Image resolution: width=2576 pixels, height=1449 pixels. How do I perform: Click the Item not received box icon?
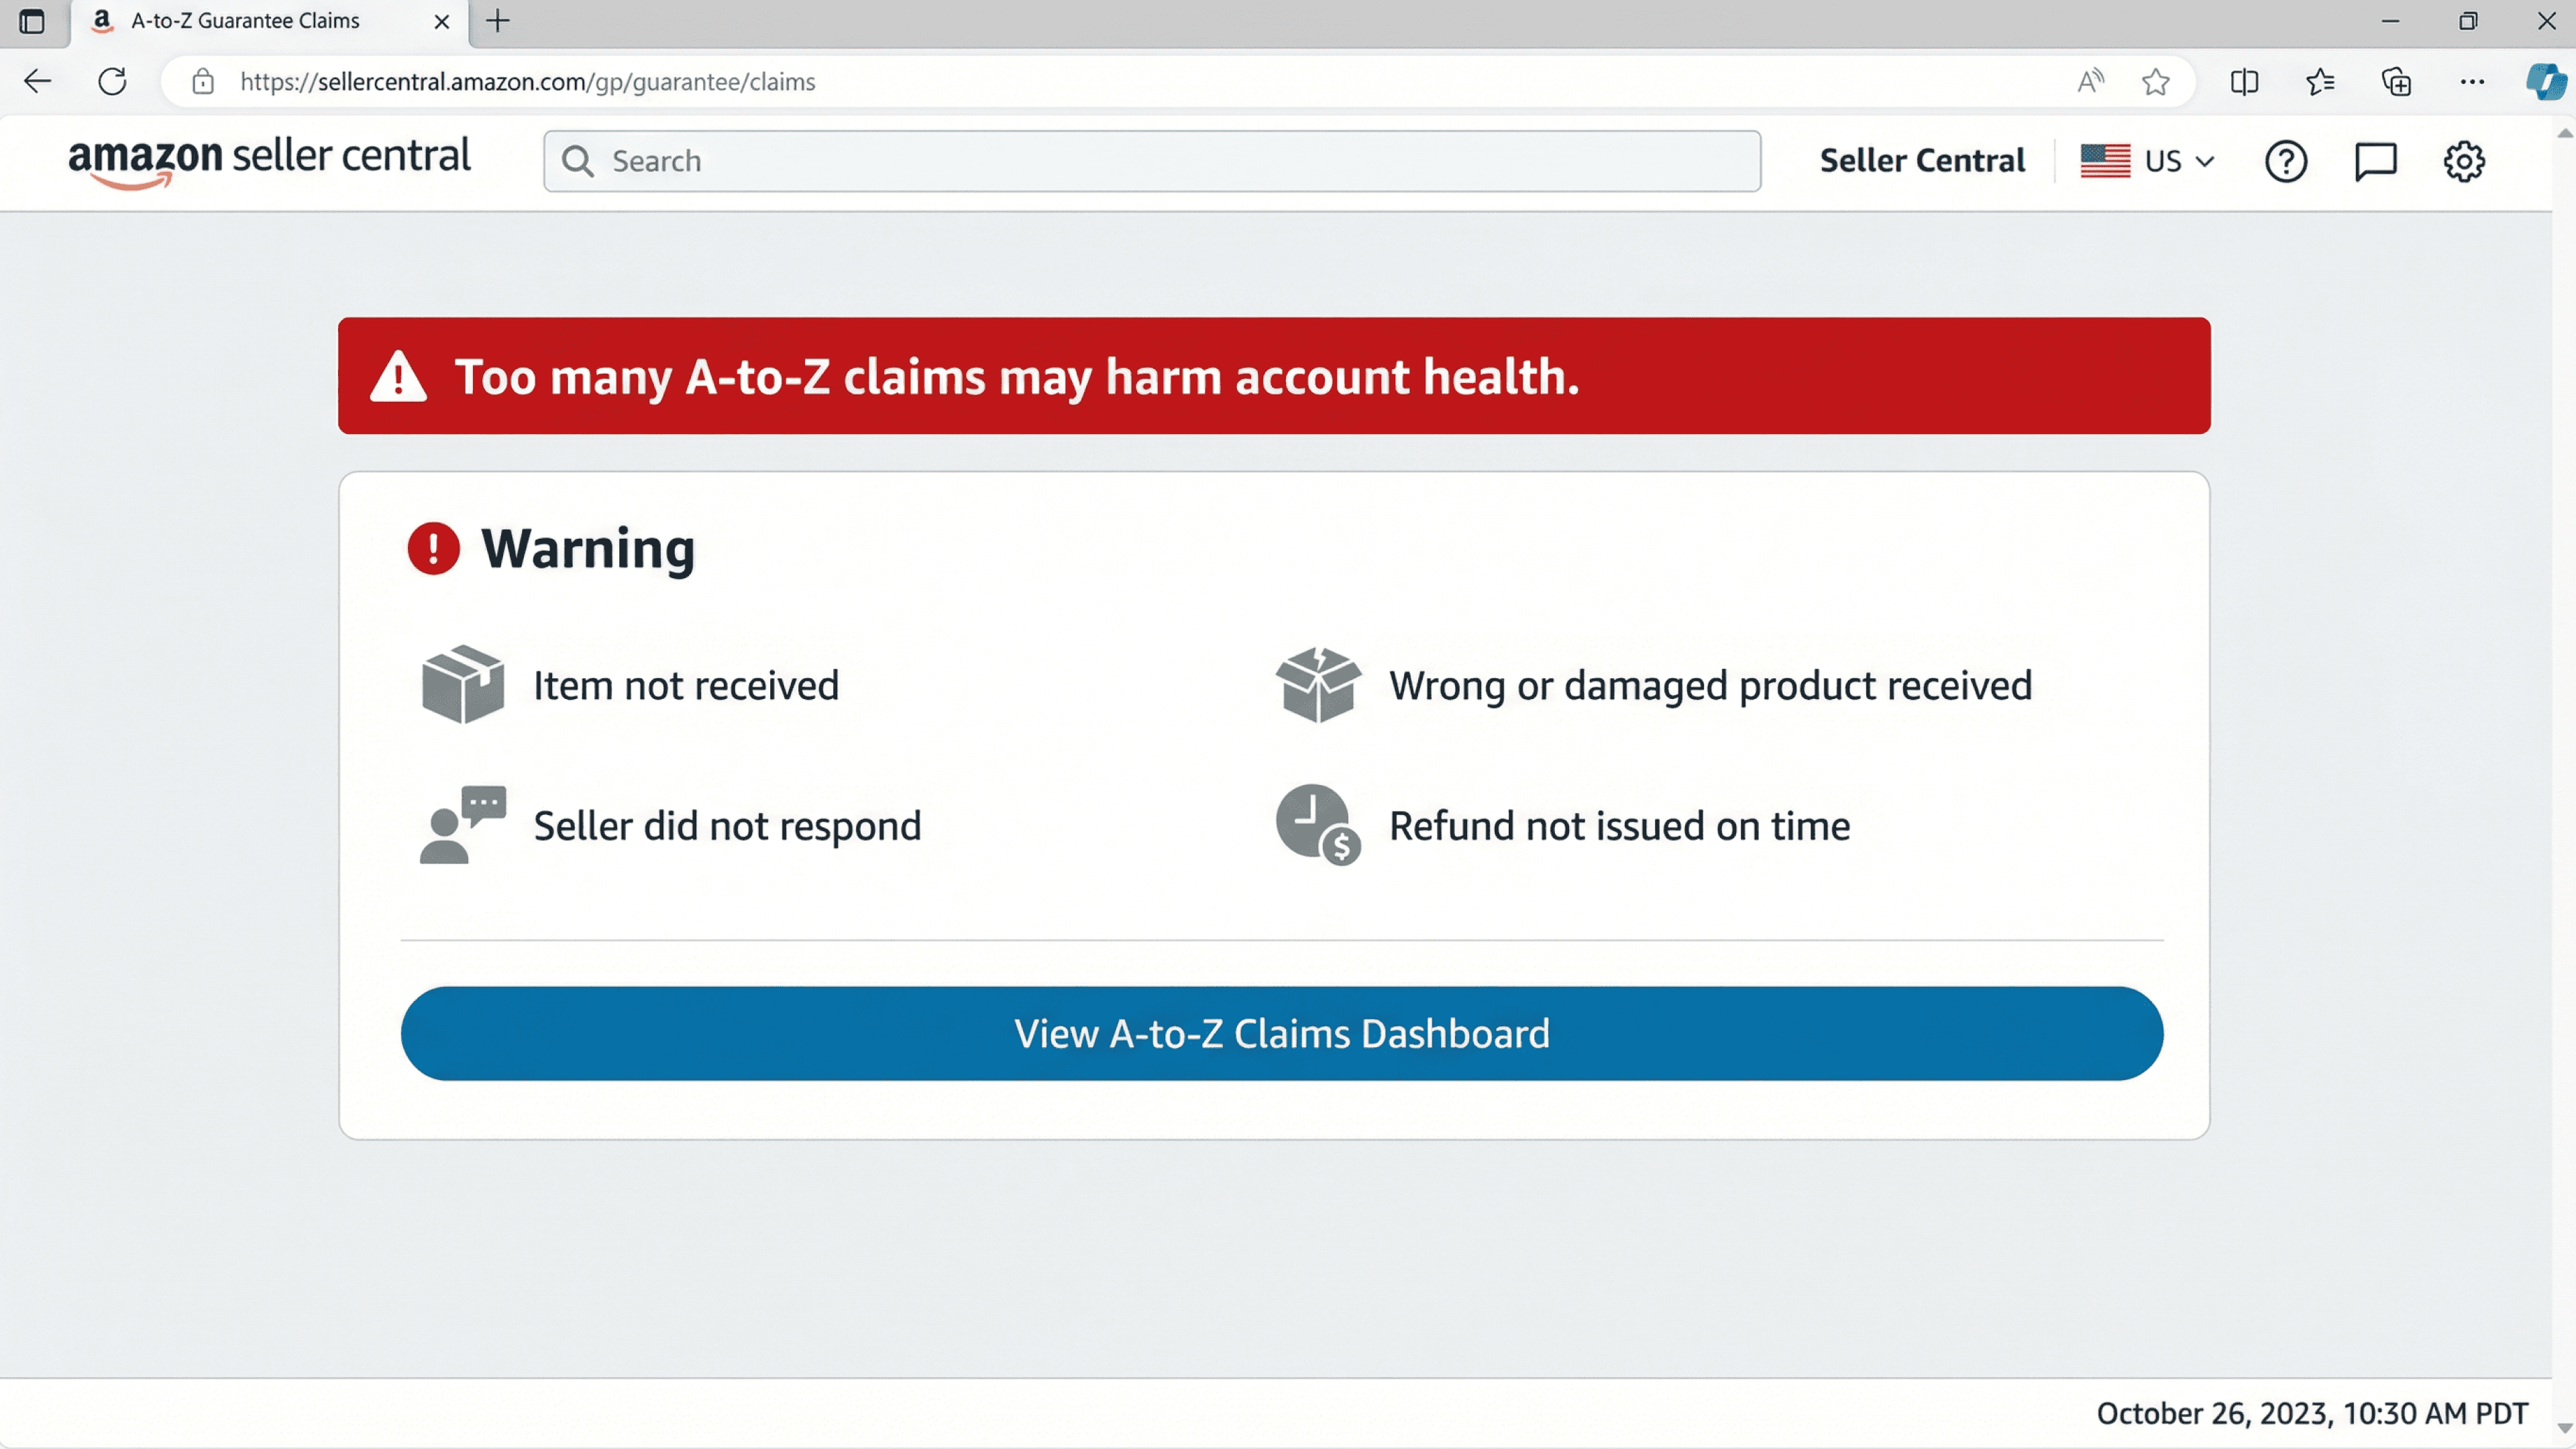tap(462, 685)
